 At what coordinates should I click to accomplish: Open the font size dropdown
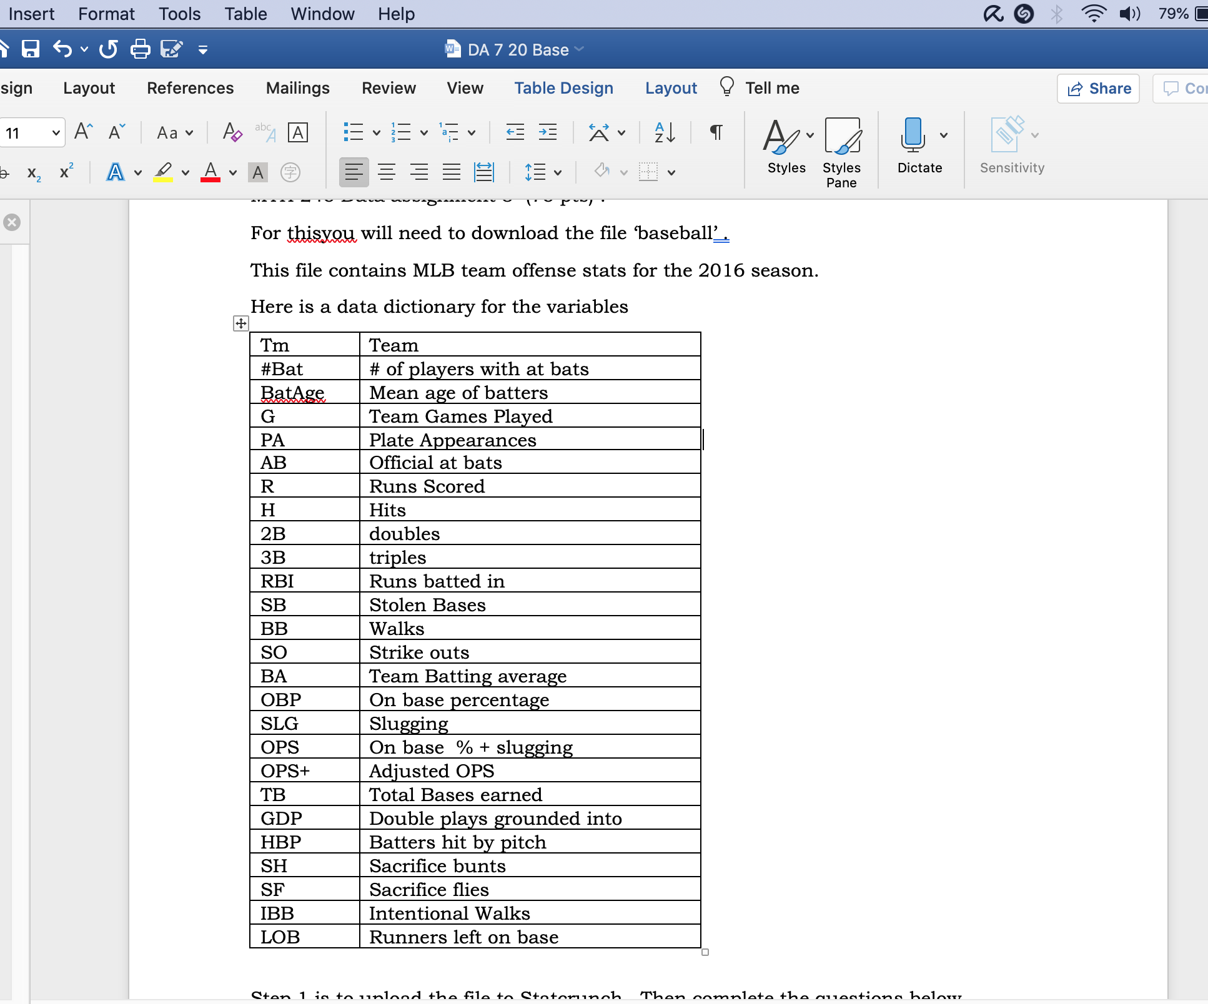point(55,132)
